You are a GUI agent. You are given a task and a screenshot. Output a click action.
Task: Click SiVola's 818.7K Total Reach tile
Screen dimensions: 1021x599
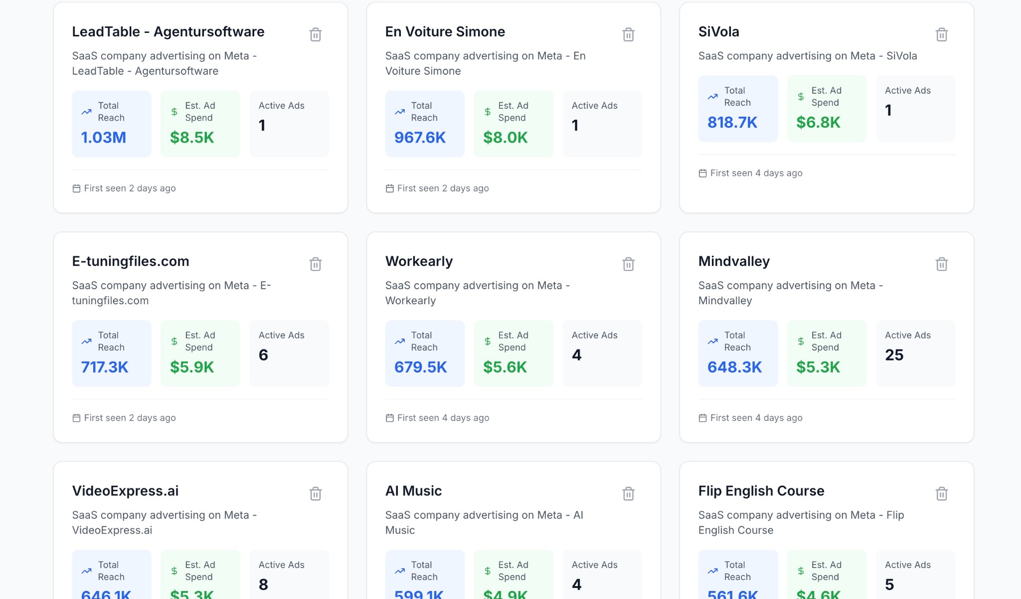pyautogui.click(x=738, y=109)
